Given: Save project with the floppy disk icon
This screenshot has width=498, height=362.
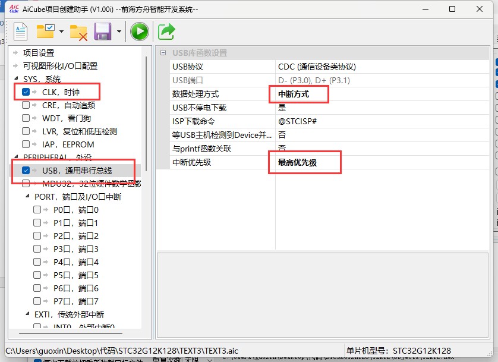Looking at the screenshot, I should [103, 32].
